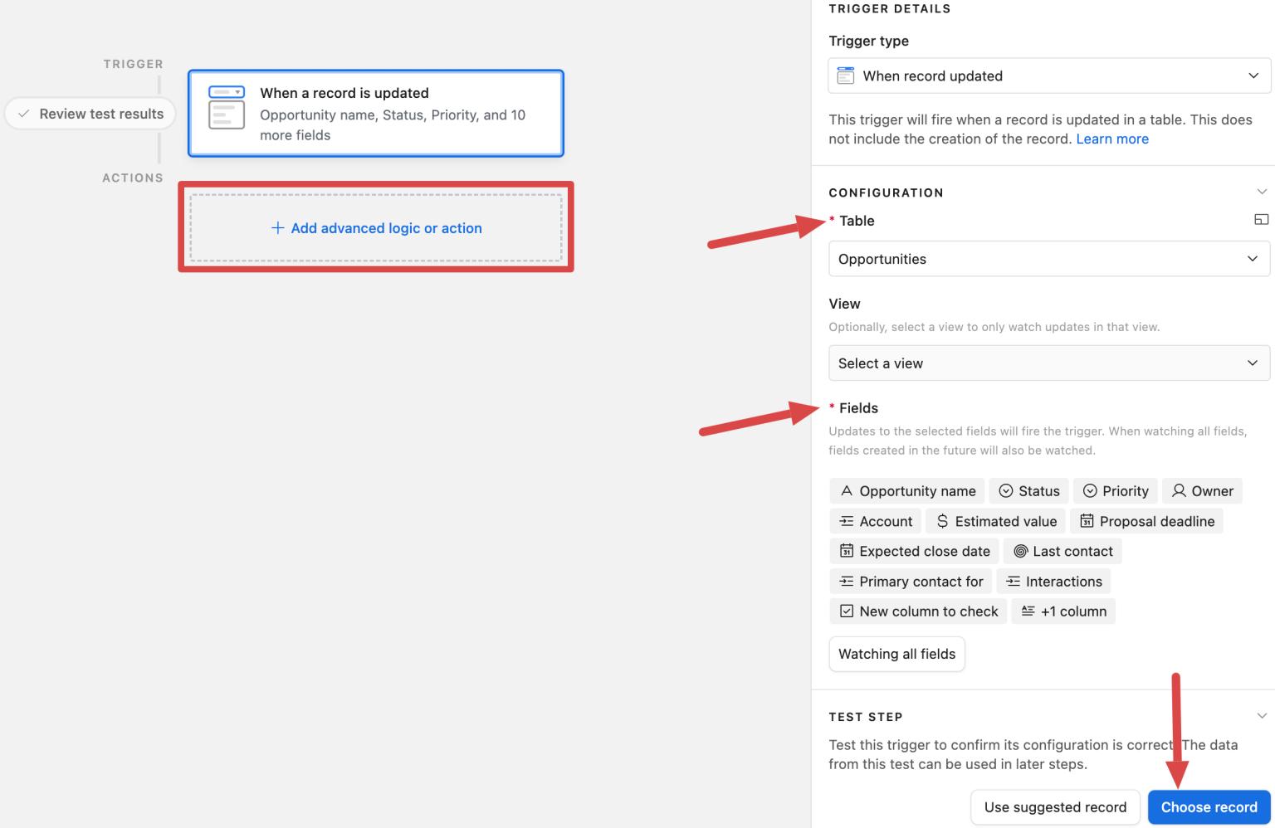The width and height of the screenshot is (1275, 828).
Task: Open the Opportunities table dropdown
Action: coord(1048,259)
